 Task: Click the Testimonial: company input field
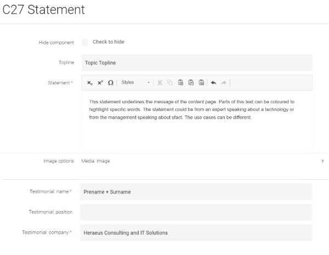click(196, 233)
